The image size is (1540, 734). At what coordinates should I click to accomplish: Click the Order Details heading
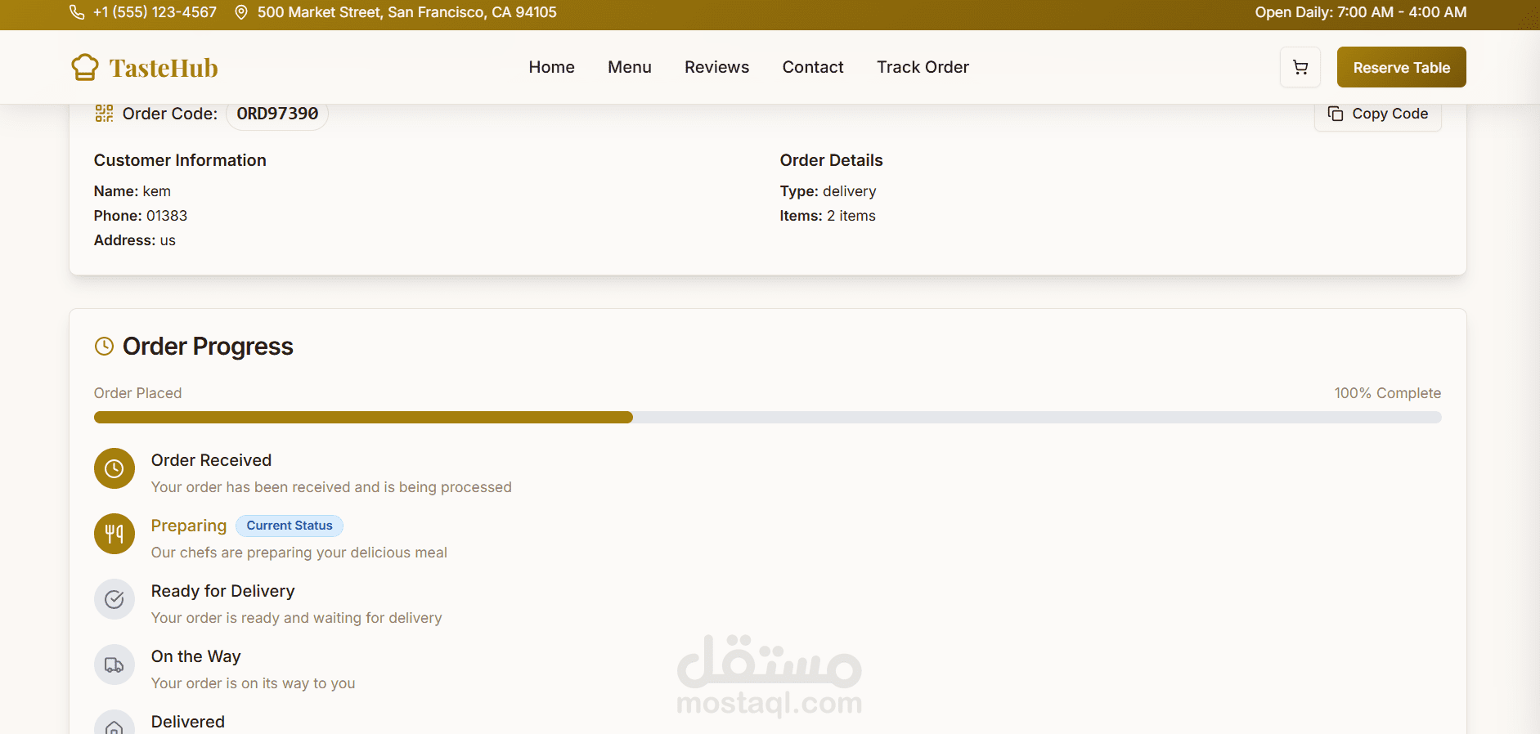(x=832, y=160)
